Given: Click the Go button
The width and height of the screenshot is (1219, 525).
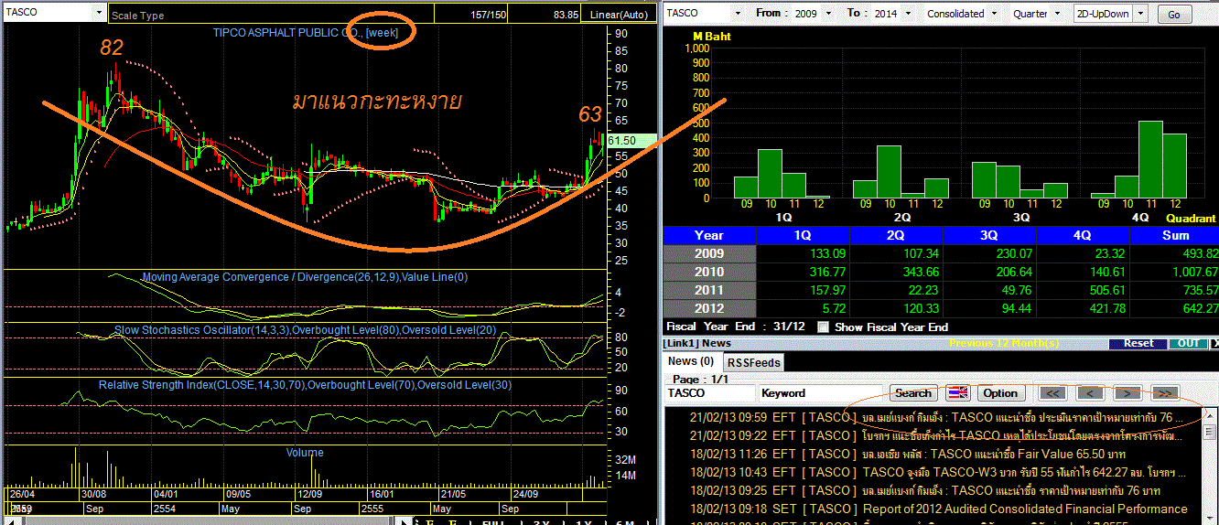Looking at the screenshot, I should (x=1174, y=15).
